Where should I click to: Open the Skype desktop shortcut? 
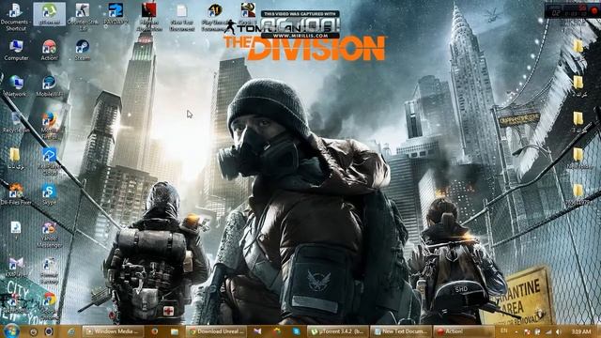coord(49,194)
